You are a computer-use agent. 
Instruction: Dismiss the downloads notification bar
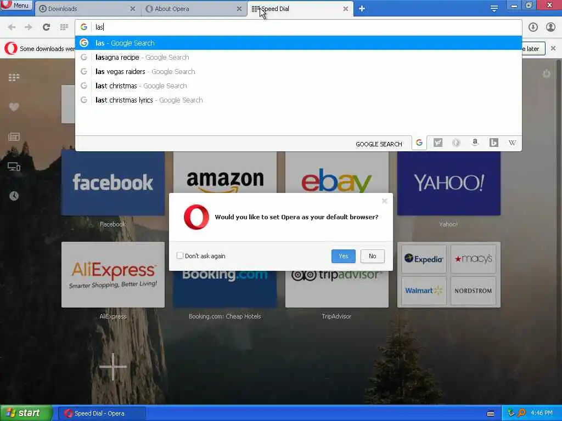pos(553,48)
